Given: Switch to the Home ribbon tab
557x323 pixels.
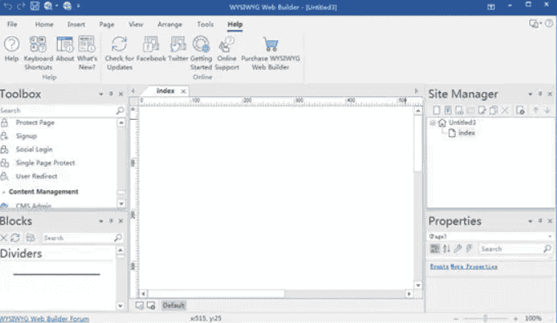Looking at the screenshot, I should pyautogui.click(x=44, y=24).
